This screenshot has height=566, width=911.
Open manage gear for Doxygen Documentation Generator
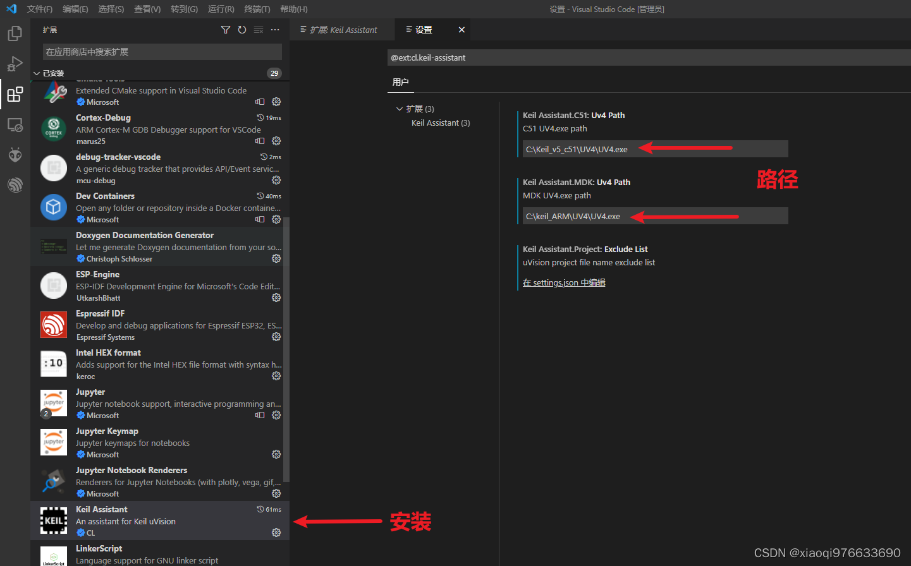point(276,258)
